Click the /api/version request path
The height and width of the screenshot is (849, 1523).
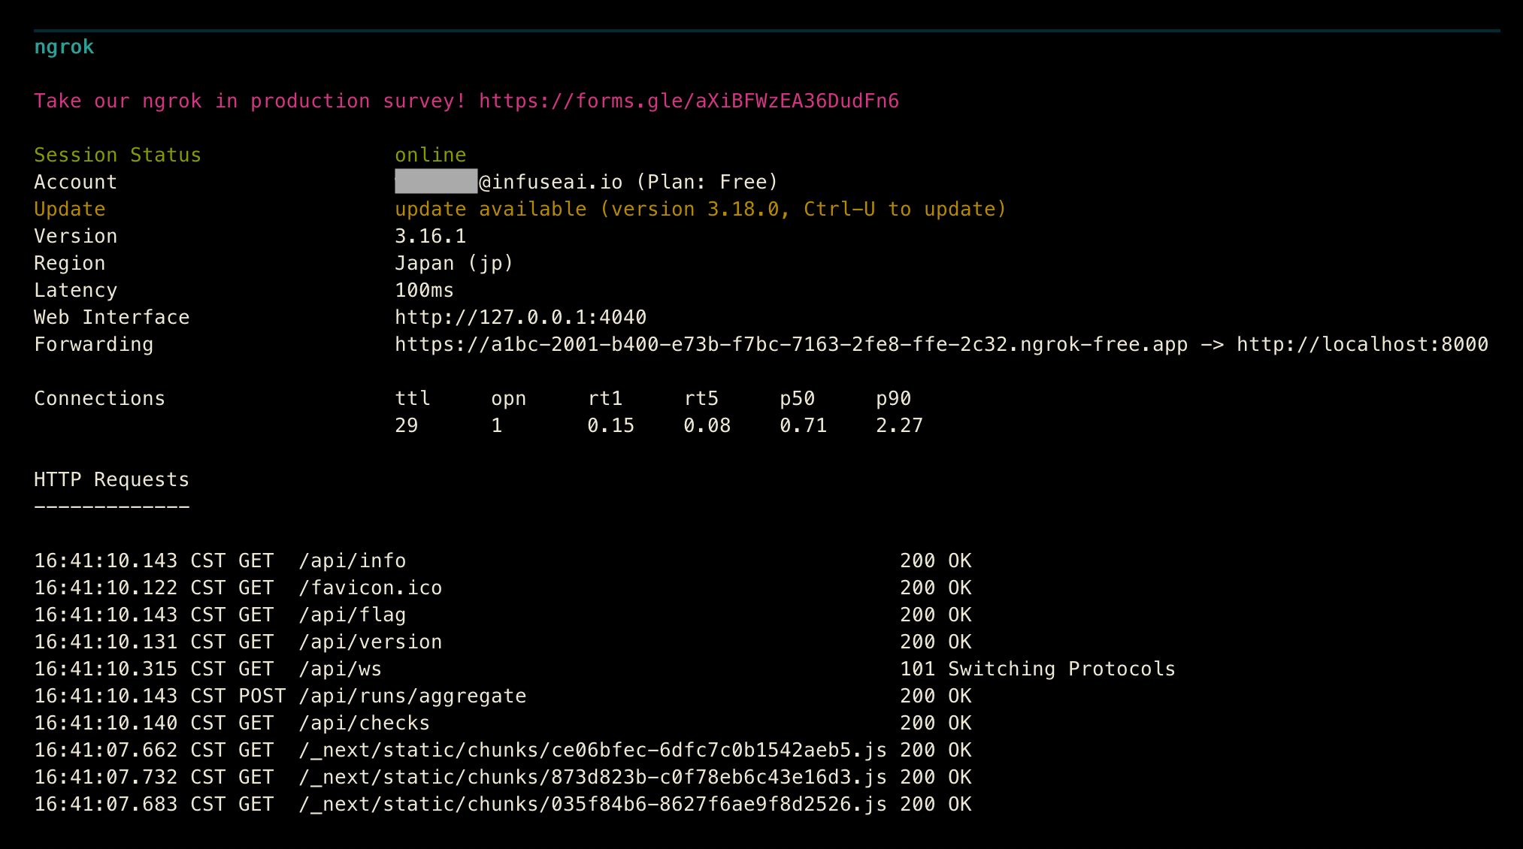(371, 642)
